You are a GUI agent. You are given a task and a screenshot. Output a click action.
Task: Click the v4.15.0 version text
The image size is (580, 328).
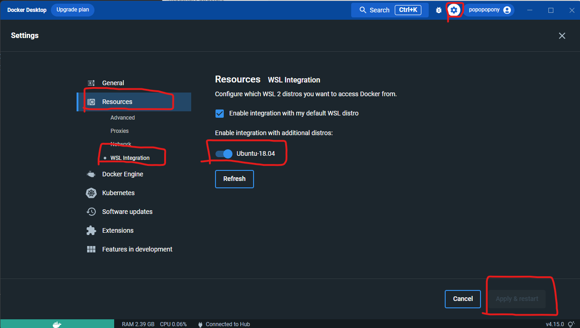(555, 324)
